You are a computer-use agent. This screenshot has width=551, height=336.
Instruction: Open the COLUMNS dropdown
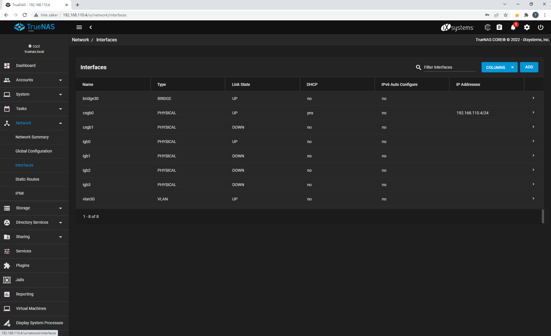pos(499,67)
